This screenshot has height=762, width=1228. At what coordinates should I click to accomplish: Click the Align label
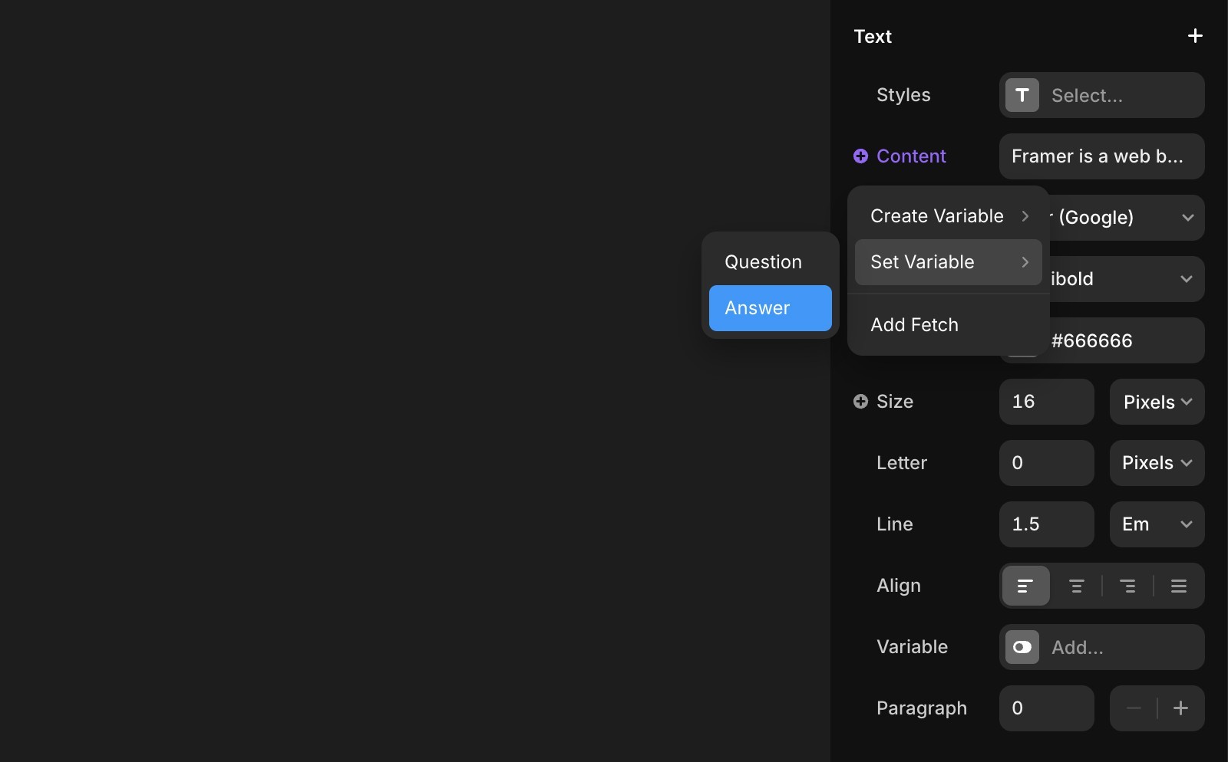[899, 586]
